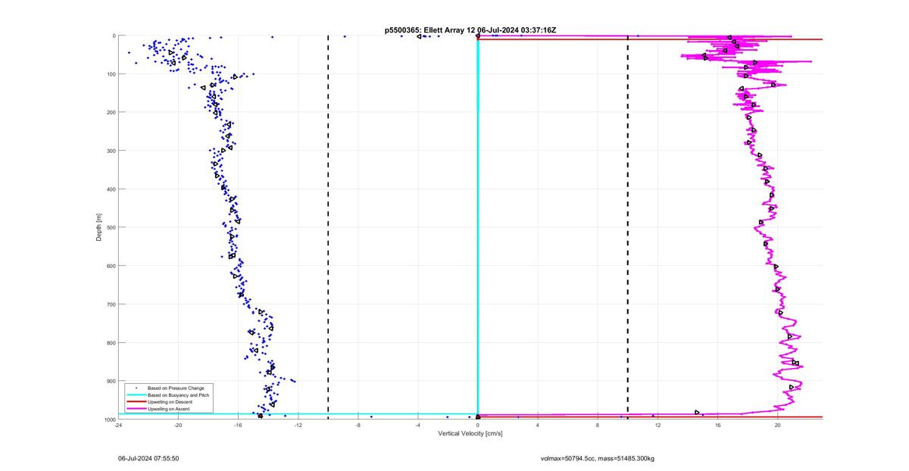Click the '300' depth tick label

[x=110, y=151]
